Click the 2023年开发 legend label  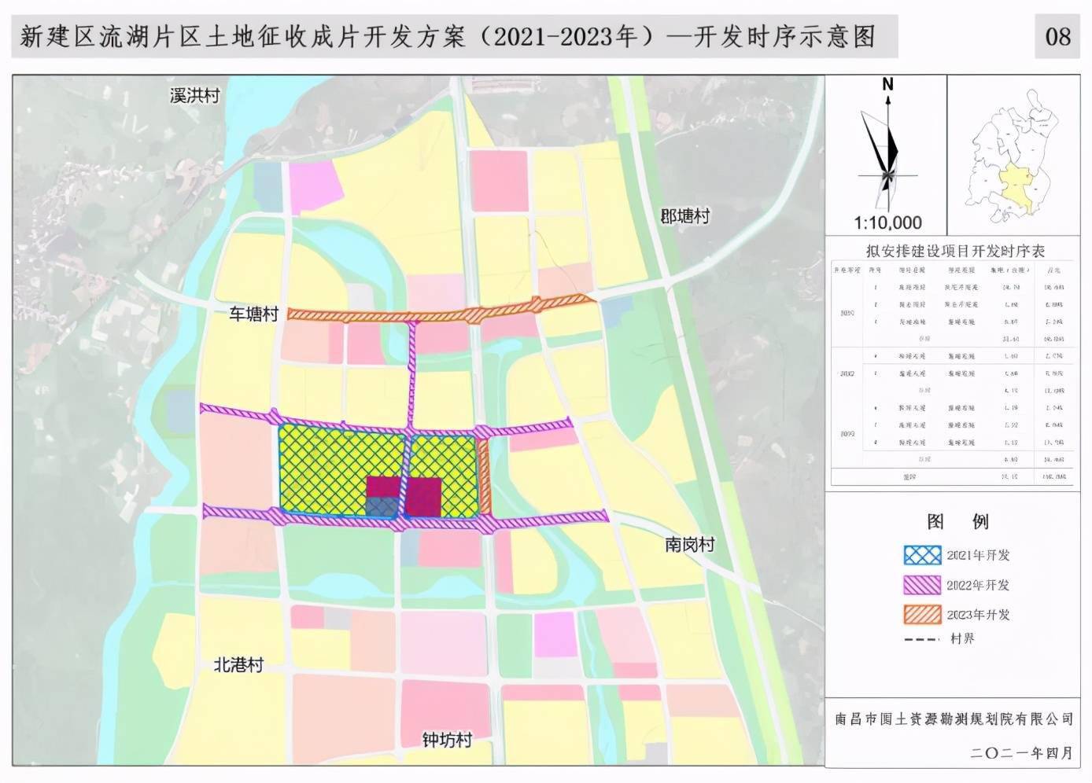978,615
